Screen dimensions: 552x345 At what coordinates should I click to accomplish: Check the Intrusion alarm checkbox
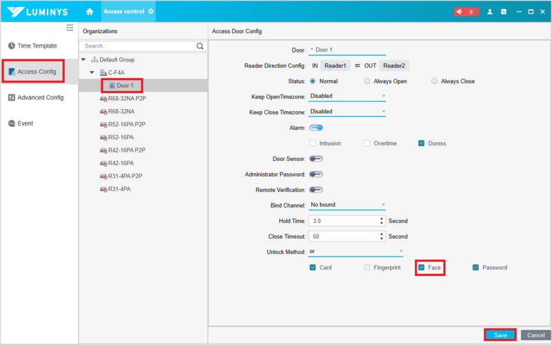coord(313,144)
